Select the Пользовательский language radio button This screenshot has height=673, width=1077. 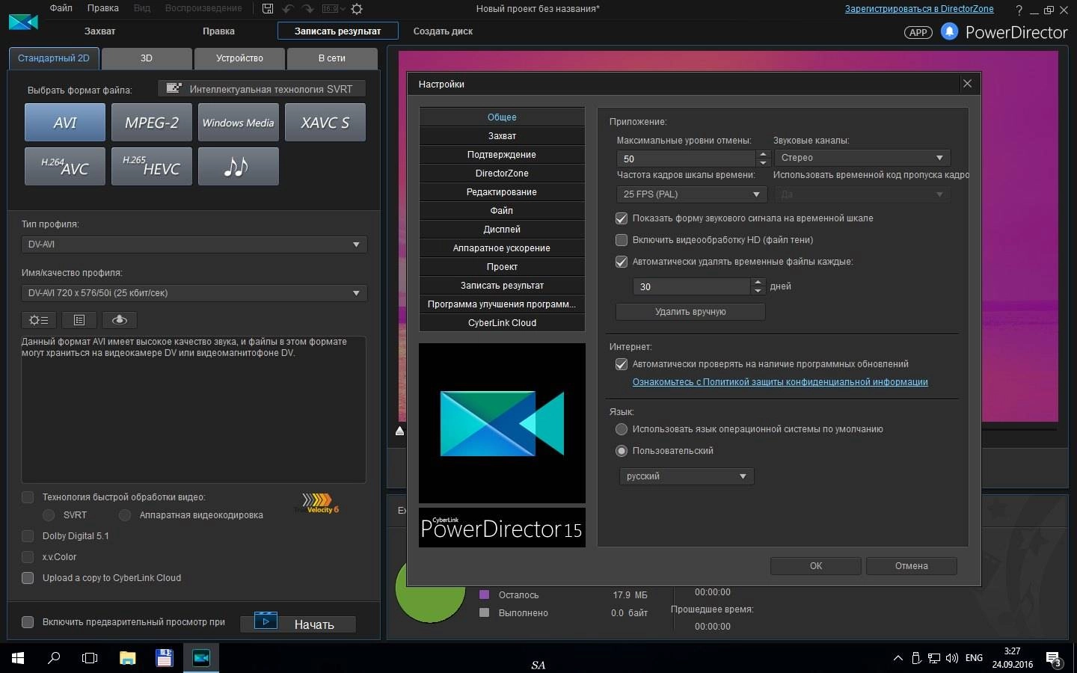pyautogui.click(x=621, y=451)
